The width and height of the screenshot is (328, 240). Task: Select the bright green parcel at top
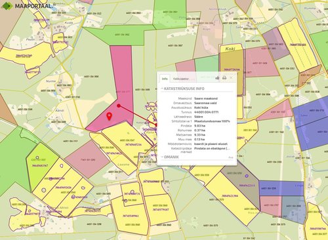point(170,14)
